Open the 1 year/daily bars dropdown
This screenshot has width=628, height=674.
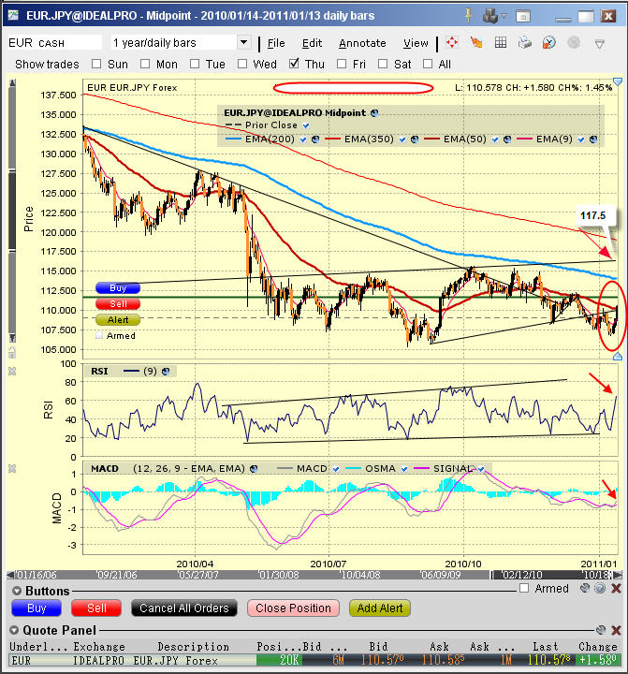click(243, 42)
